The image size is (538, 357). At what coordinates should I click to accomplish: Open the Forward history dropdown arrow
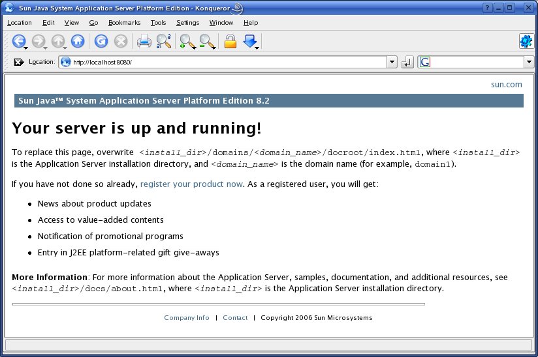click(x=45, y=48)
